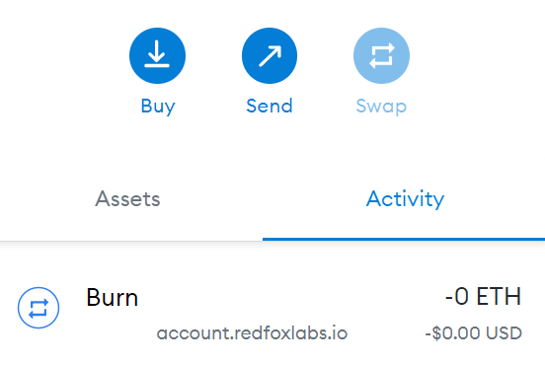Click the Send text label
Image resolution: width=545 pixels, height=366 pixels.
[x=270, y=106]
